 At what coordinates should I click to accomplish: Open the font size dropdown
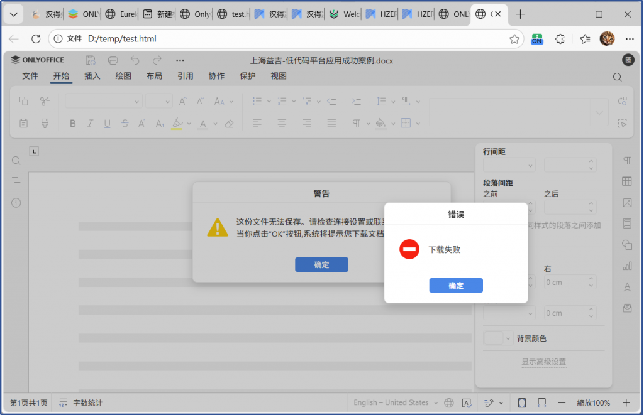[x=167, y=102]
